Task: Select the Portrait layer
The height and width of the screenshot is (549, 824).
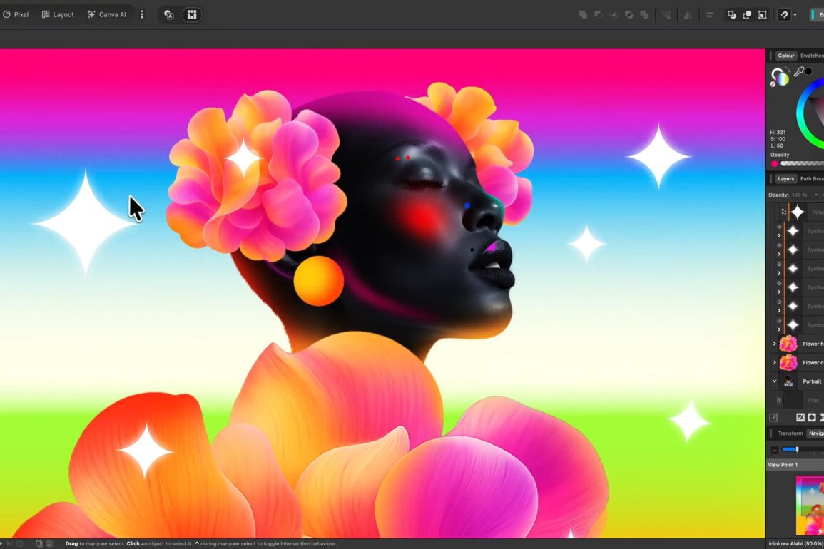Action: pyautogui.click(x=811, y=381)
